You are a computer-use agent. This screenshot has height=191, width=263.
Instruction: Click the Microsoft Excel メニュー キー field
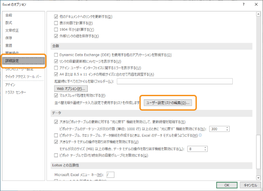pyautogui.click(x=110, y=175)
